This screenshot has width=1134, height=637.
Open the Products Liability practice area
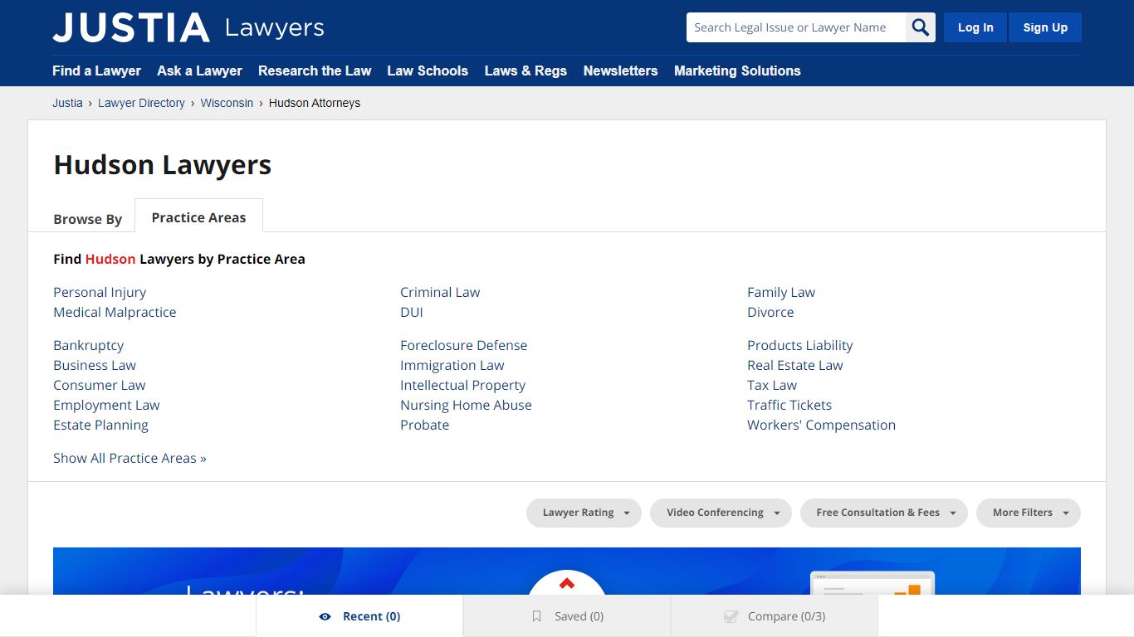tap(799, 345)
